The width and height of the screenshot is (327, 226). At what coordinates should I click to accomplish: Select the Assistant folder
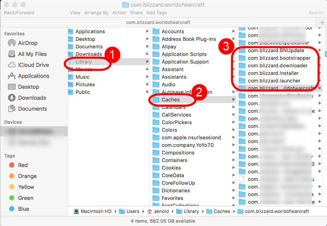[193, 69]
